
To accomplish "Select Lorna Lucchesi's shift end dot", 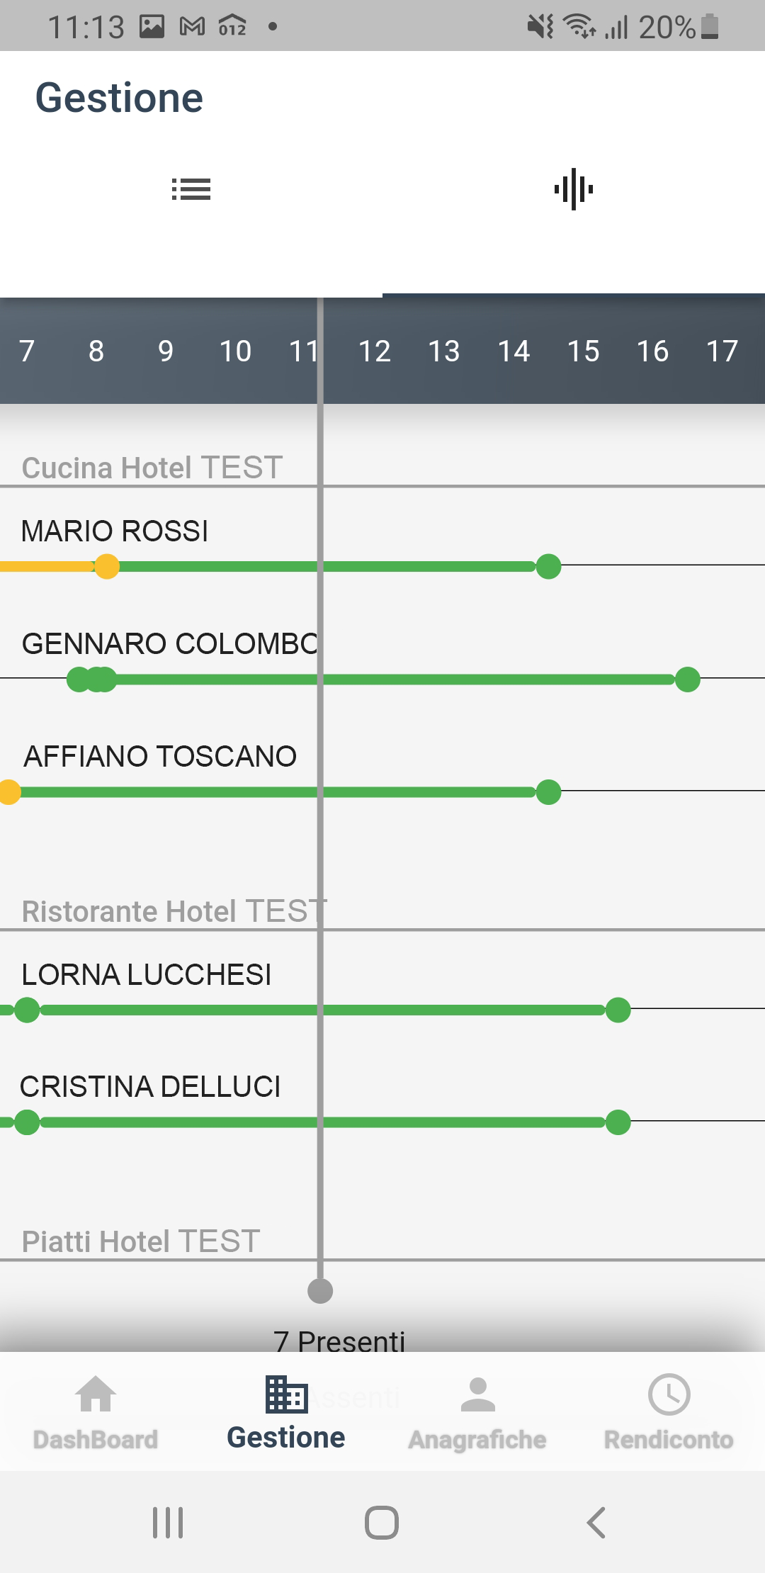I will click(618, 1010).
